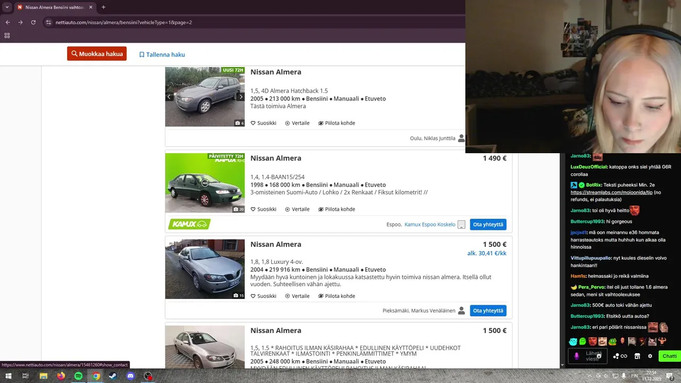
Task: Open a new browser tab
Action: pyautogui.click(x=103, y=7)
